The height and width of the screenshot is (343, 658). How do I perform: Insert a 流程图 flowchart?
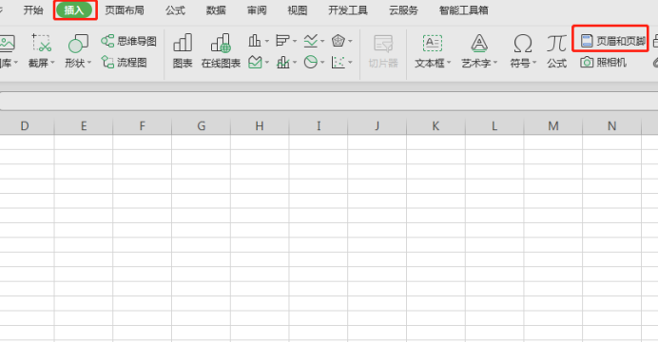(125, 63)
